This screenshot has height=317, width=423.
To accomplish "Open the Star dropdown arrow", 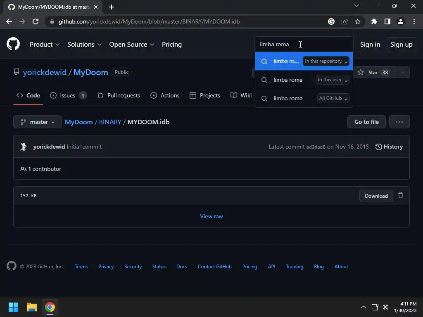I will [x=403, y=73].
